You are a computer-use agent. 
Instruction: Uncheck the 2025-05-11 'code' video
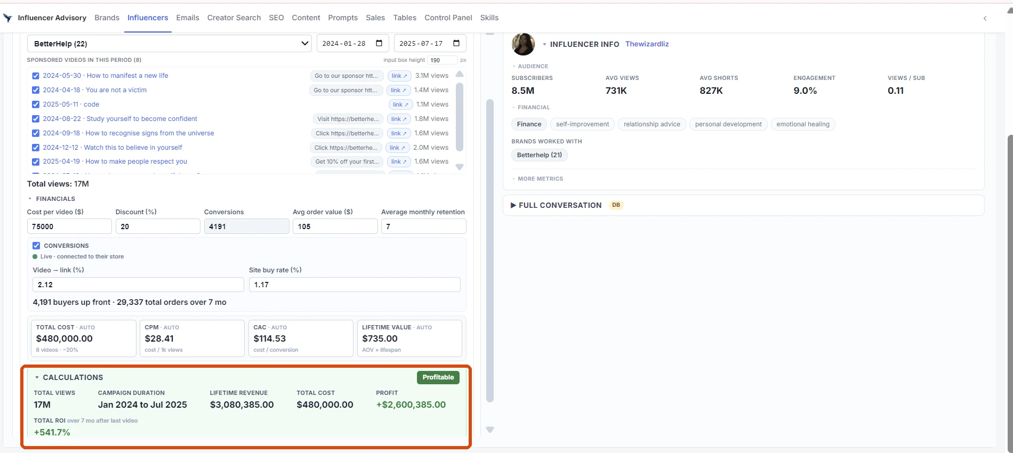click(36, 104)
